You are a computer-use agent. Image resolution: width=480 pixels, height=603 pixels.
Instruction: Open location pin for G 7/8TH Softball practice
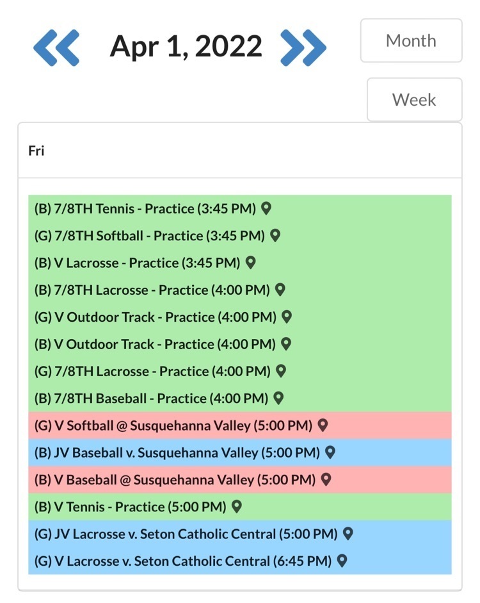[x=275, y=236]
